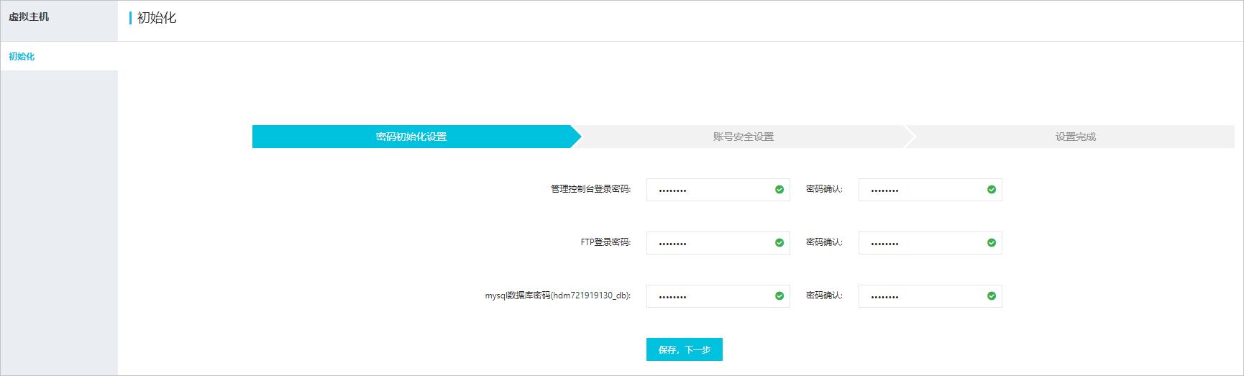Focus the confirm field beside FTP登录密码
Screen dimensions: 1244x376
920,243
